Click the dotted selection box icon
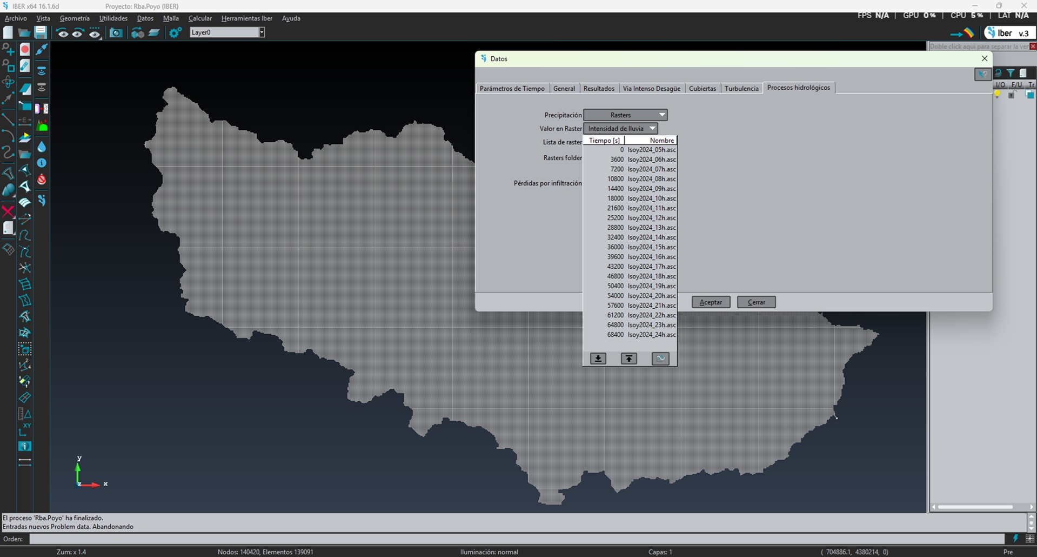The width and height of the screenshot is (1037, 557). [25, 349]
